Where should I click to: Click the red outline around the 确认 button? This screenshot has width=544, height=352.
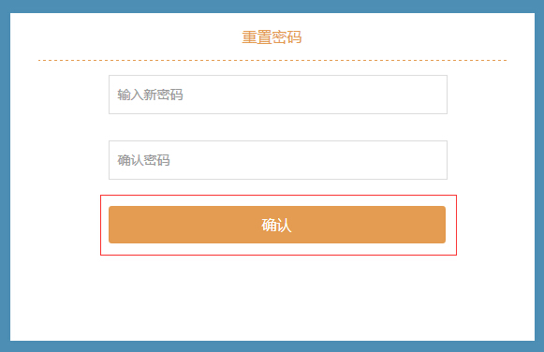coord(277,196)
